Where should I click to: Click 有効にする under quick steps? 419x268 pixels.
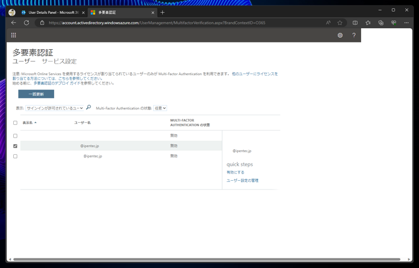coord(235,172)
